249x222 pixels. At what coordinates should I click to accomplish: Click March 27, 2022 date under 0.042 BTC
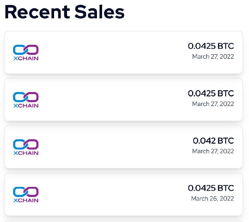213,151
